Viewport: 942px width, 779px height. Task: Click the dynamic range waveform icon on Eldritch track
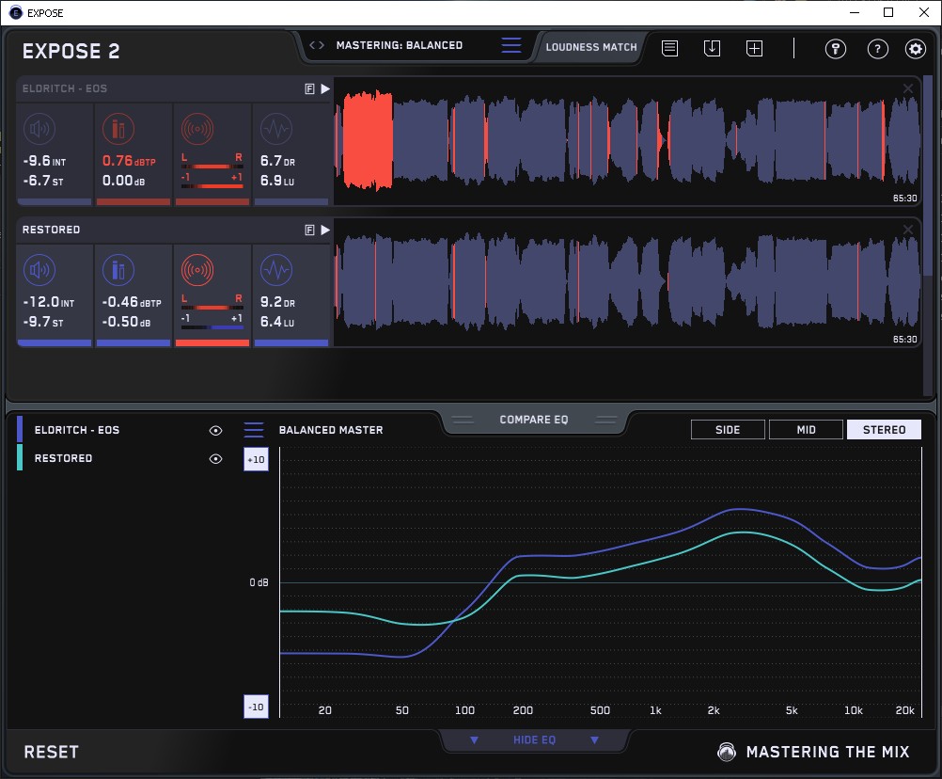(x=275, y=130)
